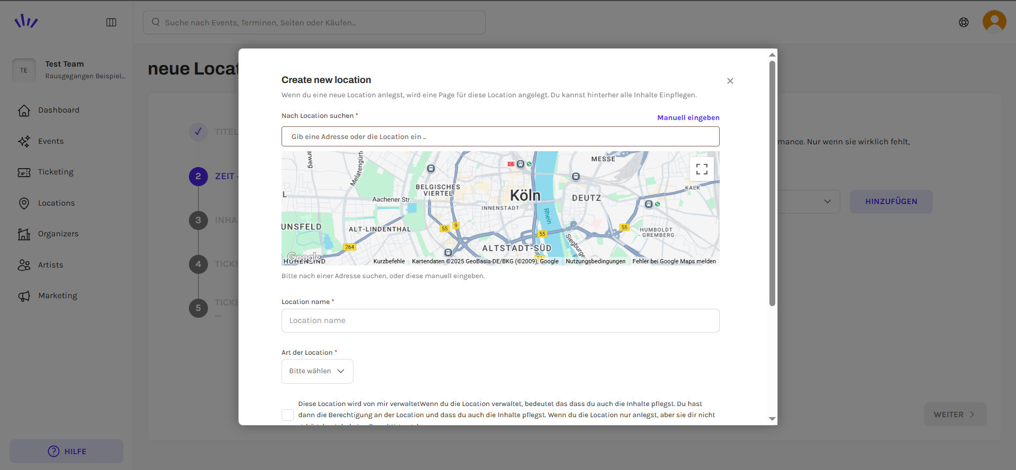Click the Köln label on the map
Screen dimensions: 1016x470
pyautogui.click(x=525, y=196)
